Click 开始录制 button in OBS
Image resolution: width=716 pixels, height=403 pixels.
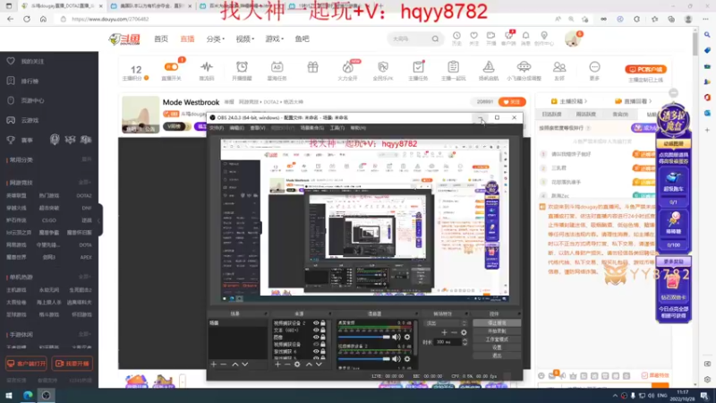497,331
